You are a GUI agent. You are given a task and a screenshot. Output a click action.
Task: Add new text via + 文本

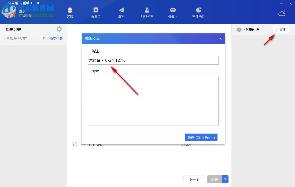click(x=281, y=30)
